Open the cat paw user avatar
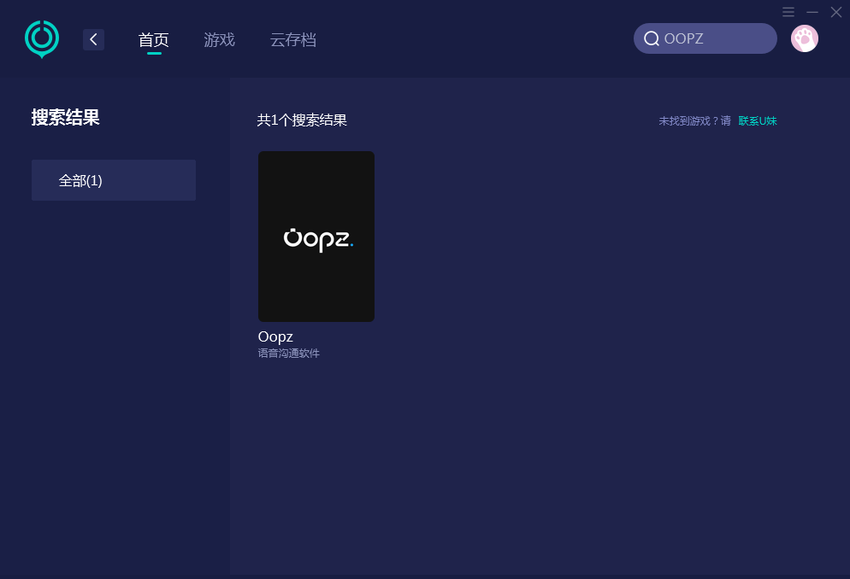850x579 pixels. pos(804,38)
